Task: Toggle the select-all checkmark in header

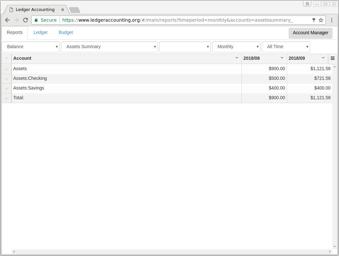Action: click(6, 58)
